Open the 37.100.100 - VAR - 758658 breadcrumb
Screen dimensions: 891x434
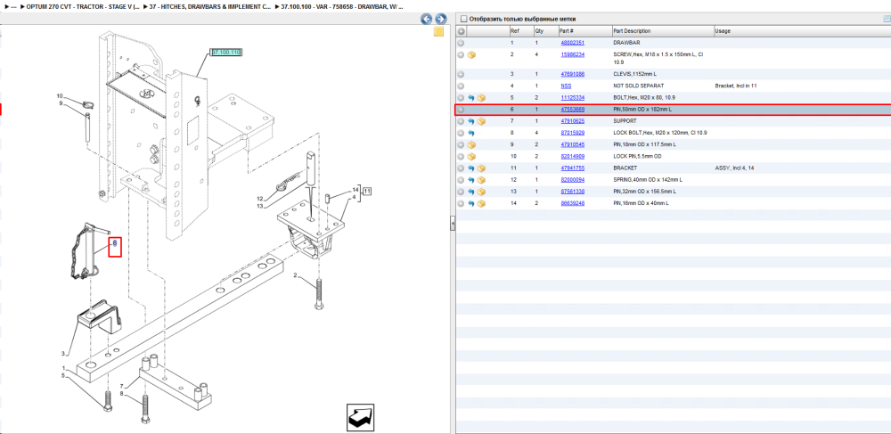tap(342, 6)
